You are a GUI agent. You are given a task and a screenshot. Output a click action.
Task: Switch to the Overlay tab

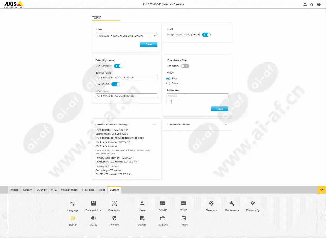(42, 190)
